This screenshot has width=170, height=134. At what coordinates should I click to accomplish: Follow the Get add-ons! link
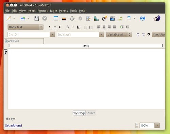pyautogui.click(x=13, y=125)
